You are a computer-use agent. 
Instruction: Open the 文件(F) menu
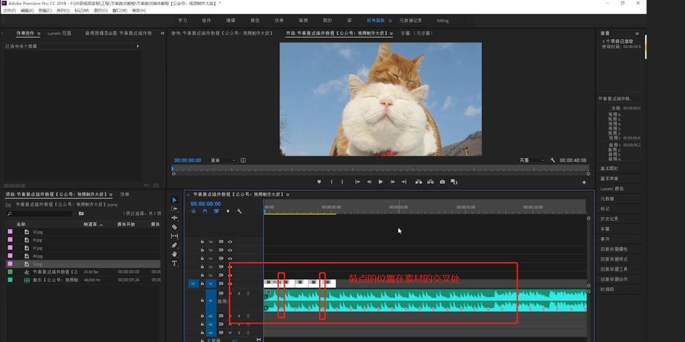pos(10,10)
